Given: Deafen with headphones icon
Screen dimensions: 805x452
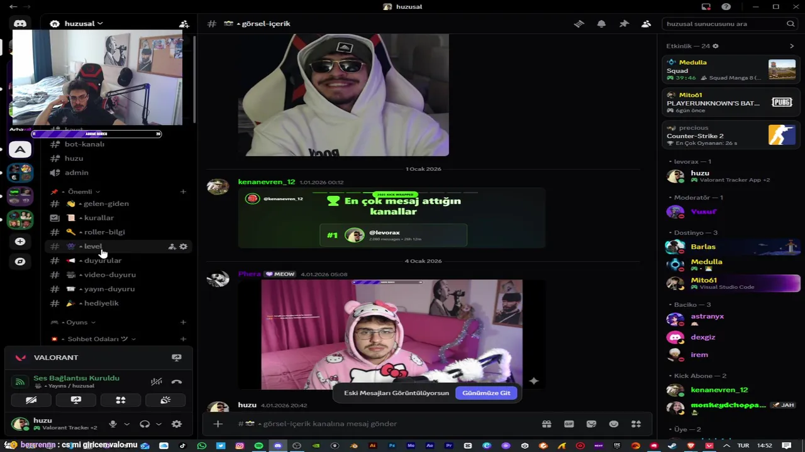Looking at the screenshot, I should click(x=145, y=424).
